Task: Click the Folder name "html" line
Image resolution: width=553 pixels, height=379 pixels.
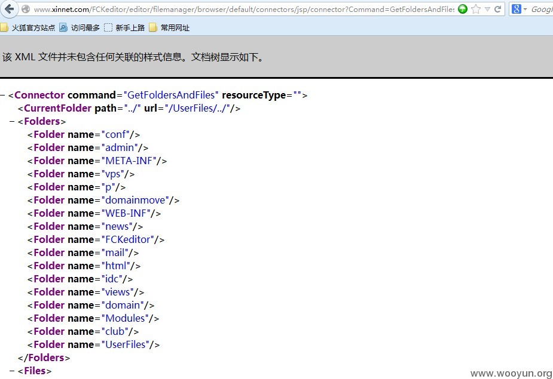Action: 84,266
